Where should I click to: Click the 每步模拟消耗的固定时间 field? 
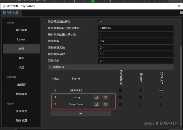click(x=136, y=28)
